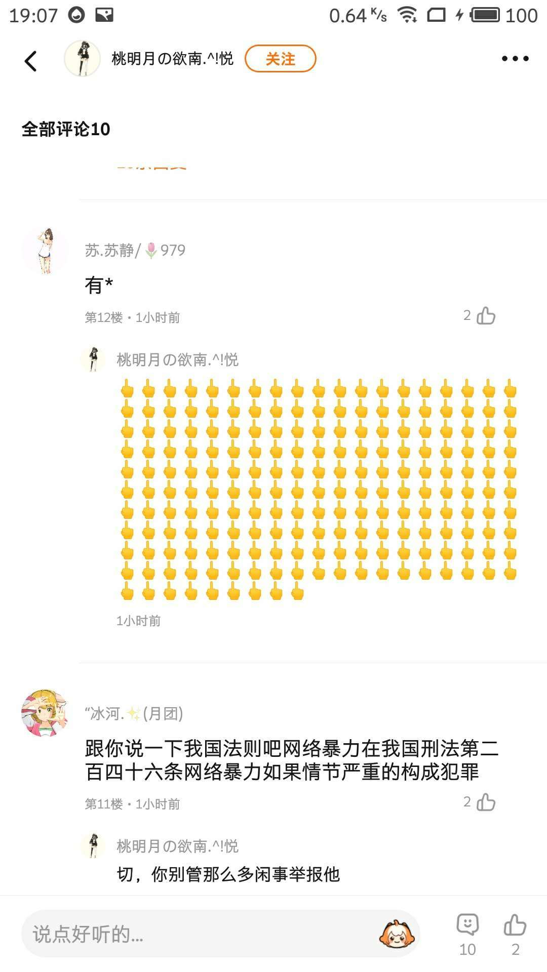Tap the 全部评论10 heading

pos(66,129)
